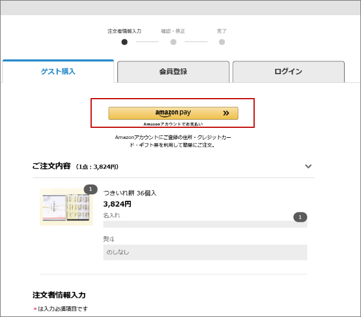The width and height of the screenshot is (361, 317).
Task: Click the 3,824円 product price
Action: point(117,204)
